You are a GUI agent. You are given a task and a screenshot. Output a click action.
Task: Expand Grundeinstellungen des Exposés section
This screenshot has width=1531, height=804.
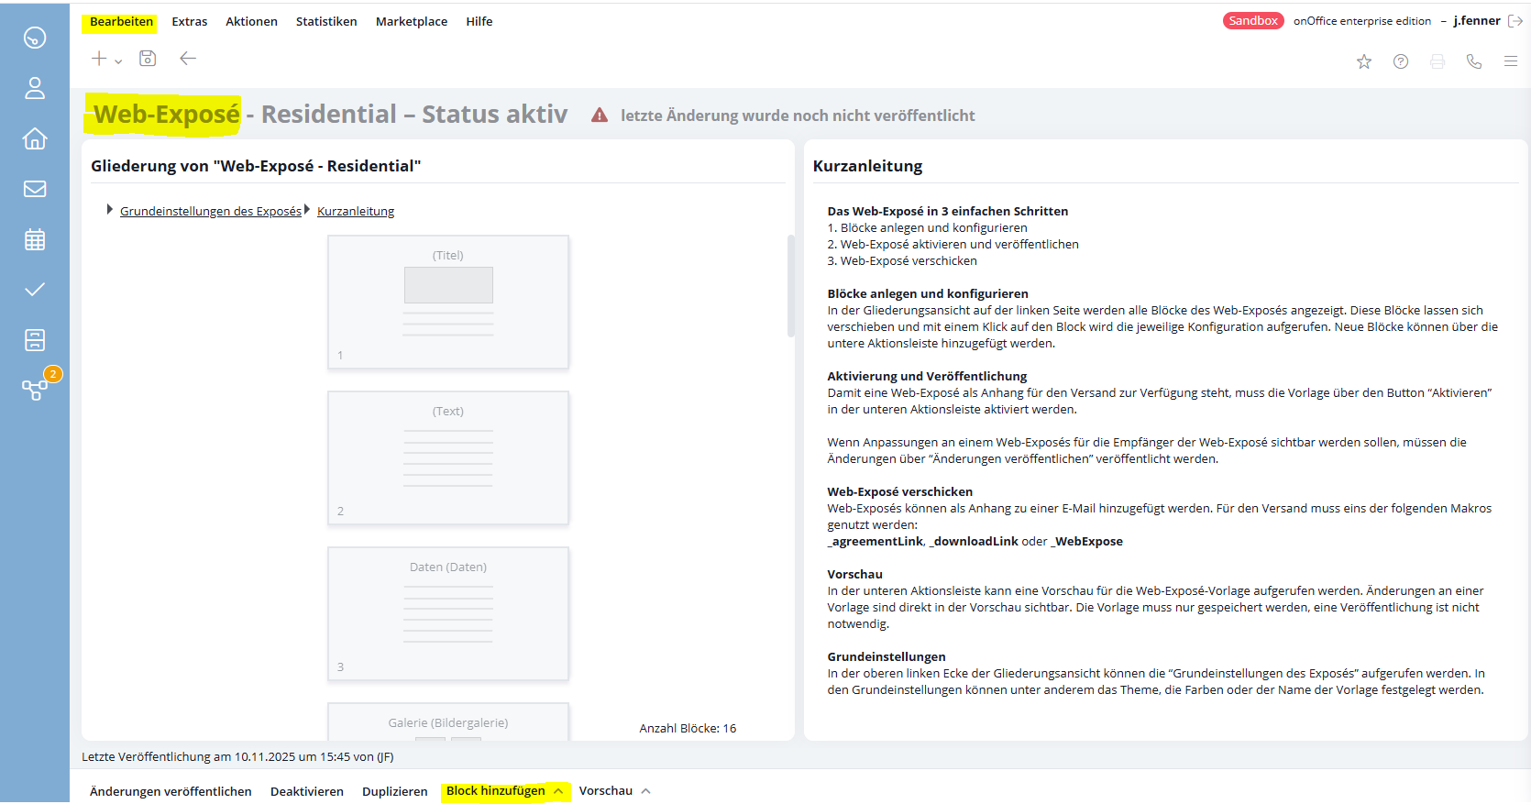click(x=210, y=211)
